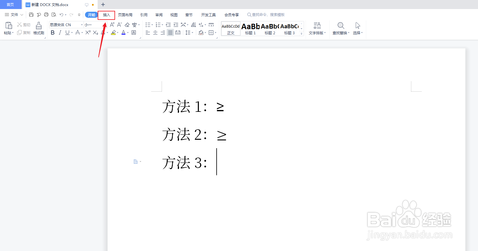The height and width of the screenshot is (251, 478).
Task: Switch to the 插入 tab
Action: (106, 15)
